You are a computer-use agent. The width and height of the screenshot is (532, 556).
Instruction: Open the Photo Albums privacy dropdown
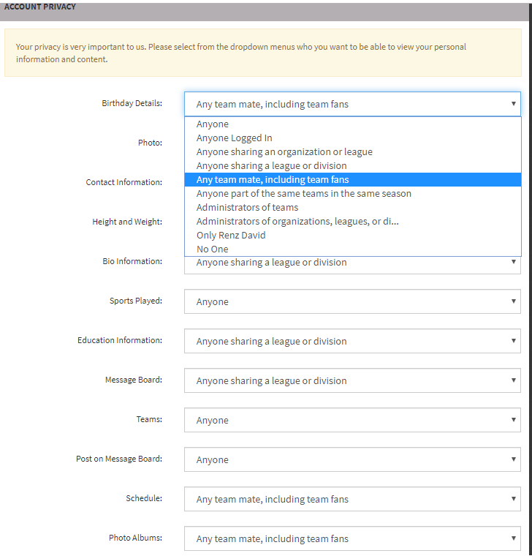tap(352, 538)
